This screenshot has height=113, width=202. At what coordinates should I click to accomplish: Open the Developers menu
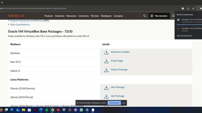[x=106, y=16]
